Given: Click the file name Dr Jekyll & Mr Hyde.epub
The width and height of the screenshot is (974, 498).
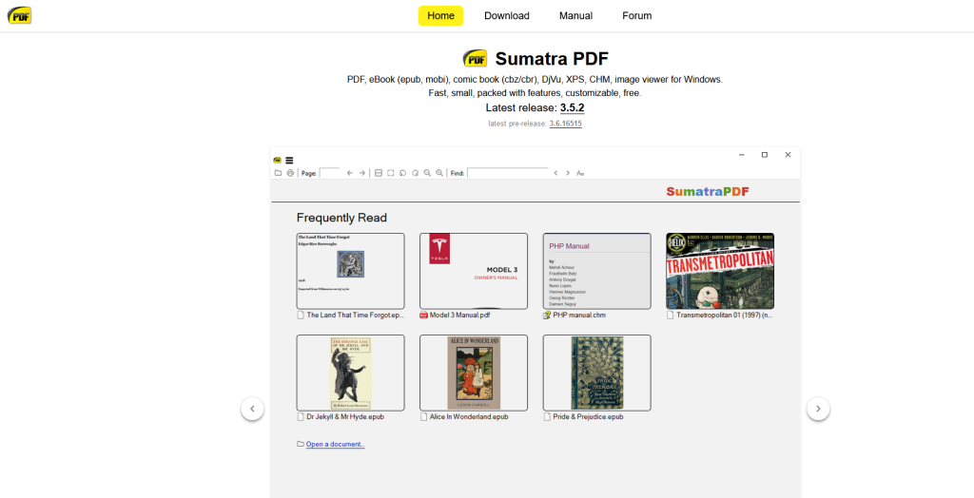Looking at the screenshot, I should coord(345,417).
